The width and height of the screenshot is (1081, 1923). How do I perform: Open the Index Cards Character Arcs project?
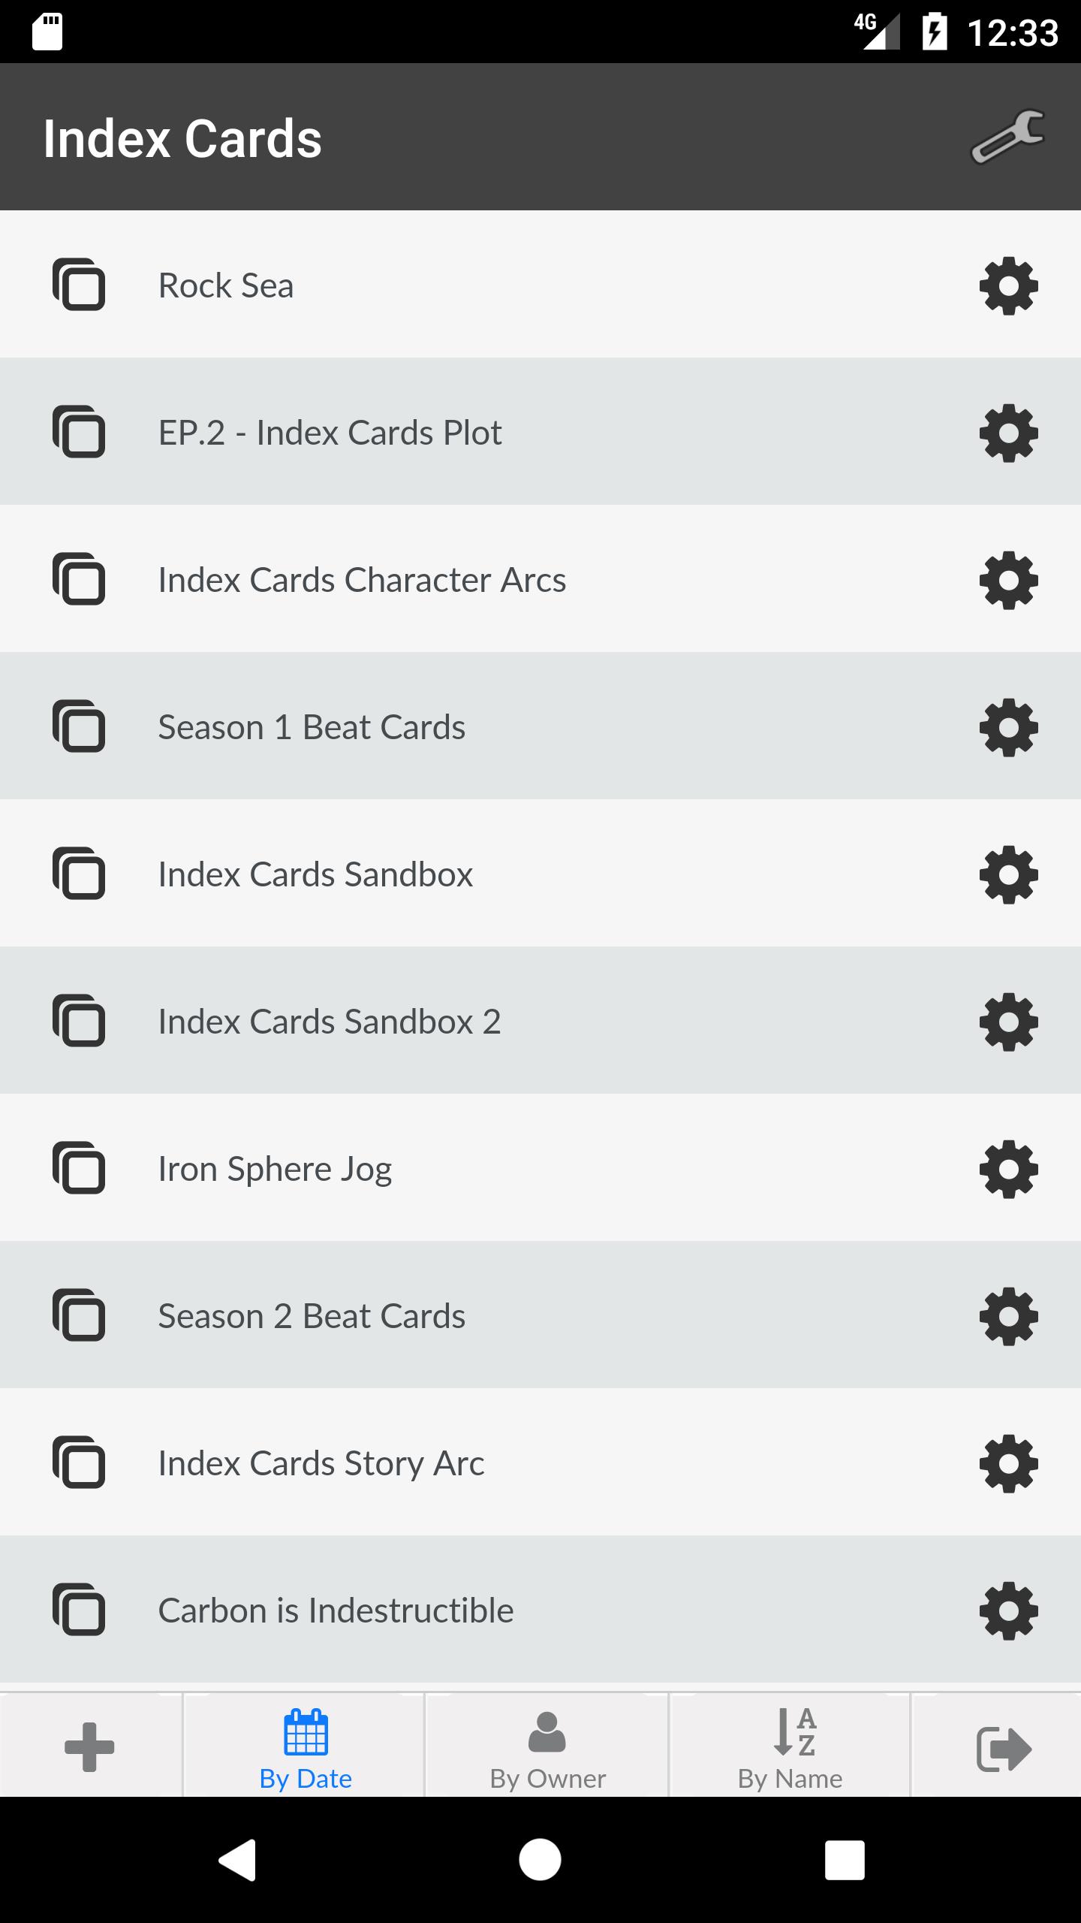tap(540, 578)
